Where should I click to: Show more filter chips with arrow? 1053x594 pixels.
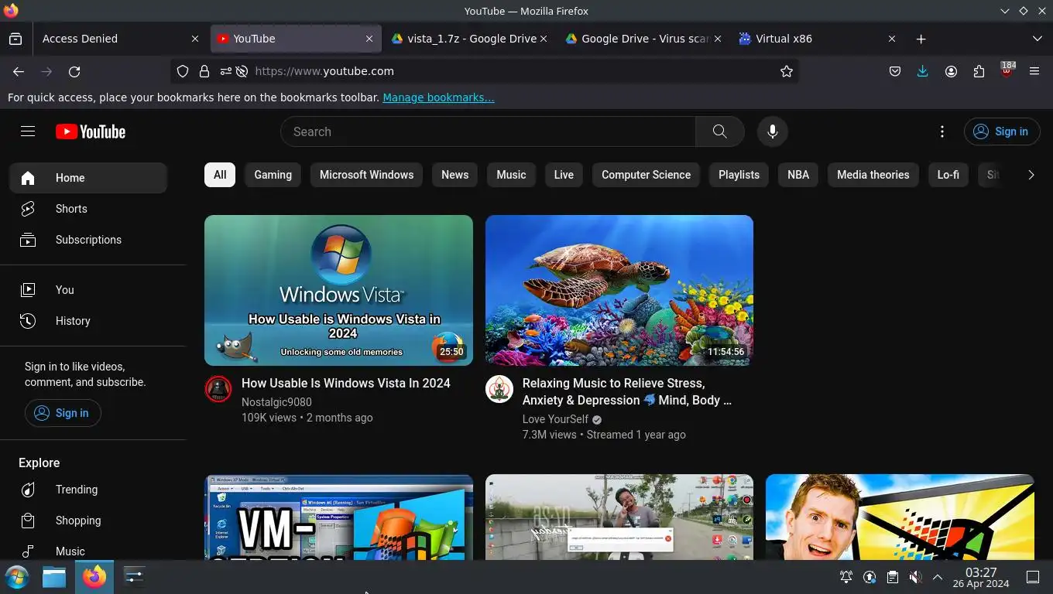coord(1031,175)
